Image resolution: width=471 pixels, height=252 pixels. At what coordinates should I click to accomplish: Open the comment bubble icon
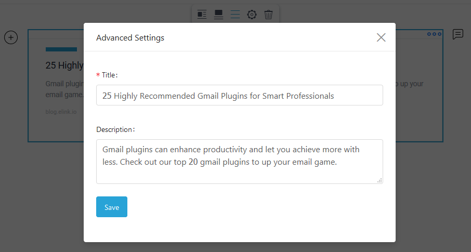coord(458,34)
